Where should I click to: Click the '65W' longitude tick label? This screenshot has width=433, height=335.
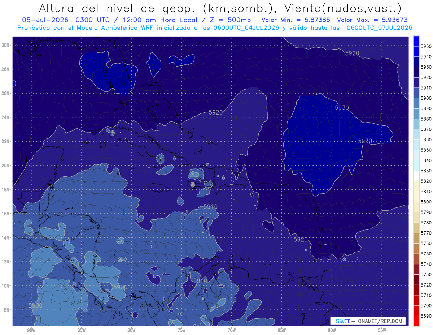pos(282,331)
